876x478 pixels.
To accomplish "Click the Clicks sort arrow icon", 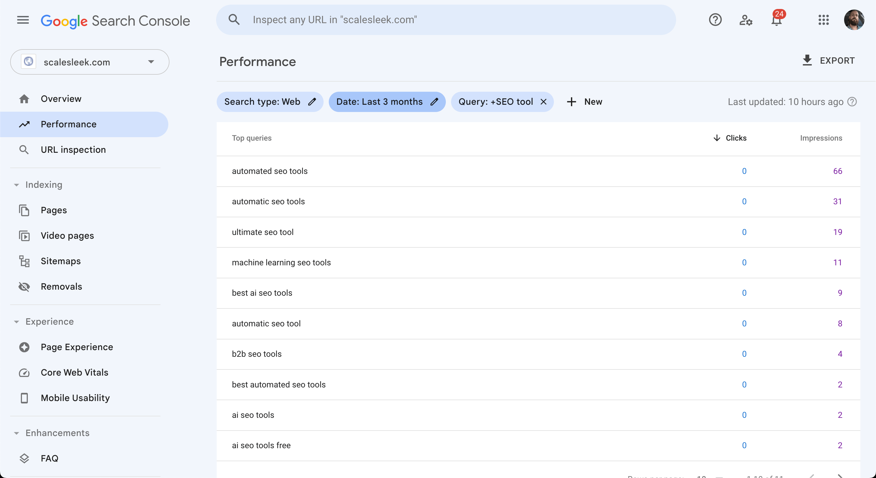I will [x=716, y=138].
